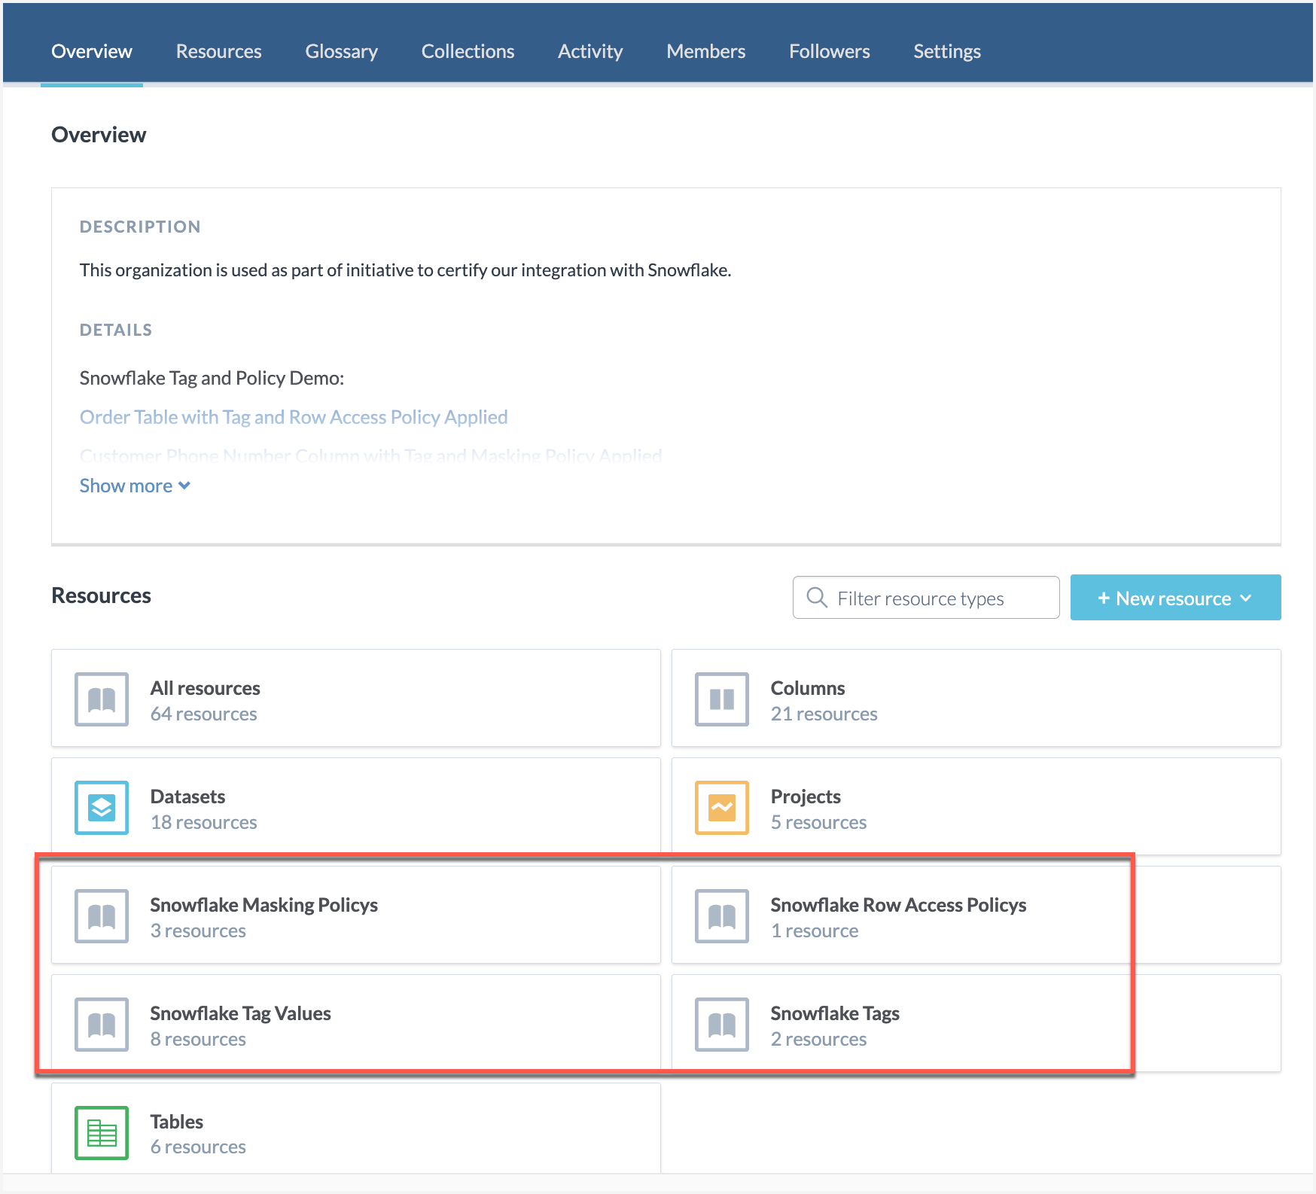
Task: Expand description with Show more
Action: tap(136, 486)
